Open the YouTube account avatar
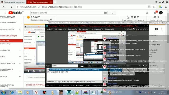Screen dimensions: 169x95 click(x=161, y=13)
